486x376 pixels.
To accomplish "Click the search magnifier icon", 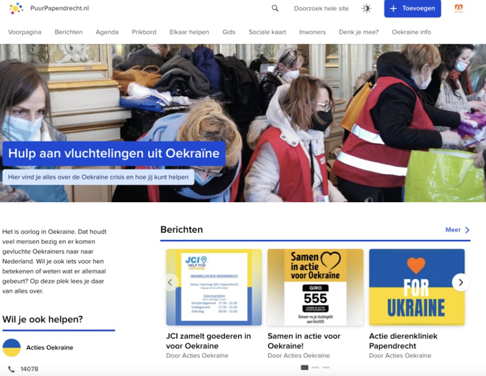I will coord(275,8).
